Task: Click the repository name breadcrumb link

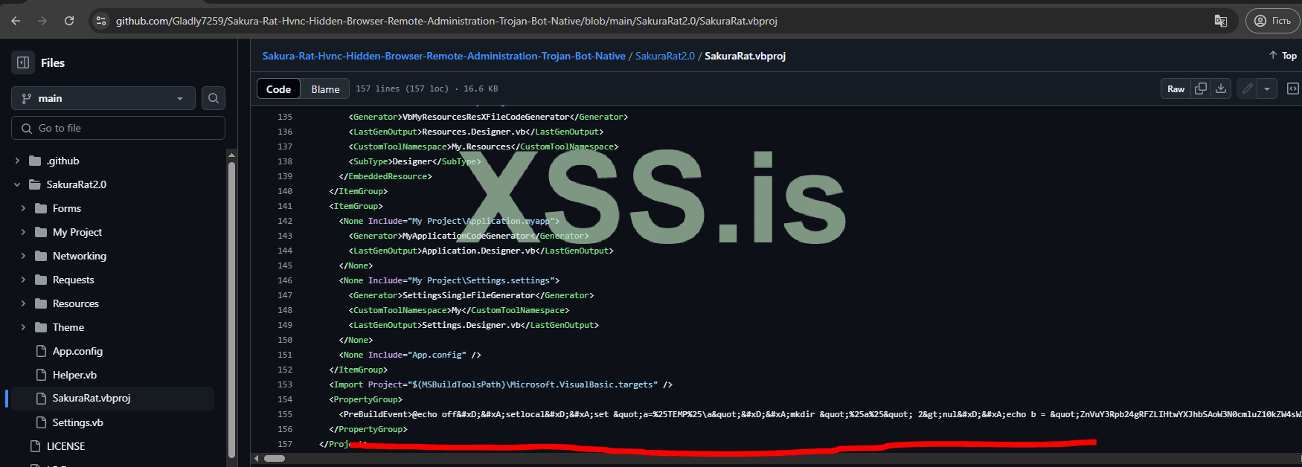Action: click(443, 56)
